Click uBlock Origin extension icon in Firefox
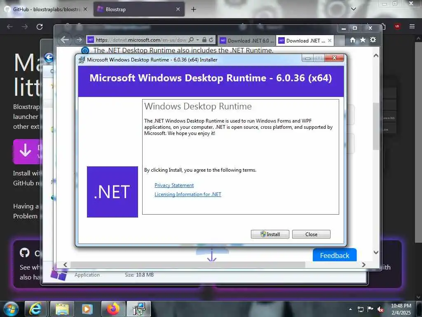Viewport: 422px width, 317px height. click(397, 26)
